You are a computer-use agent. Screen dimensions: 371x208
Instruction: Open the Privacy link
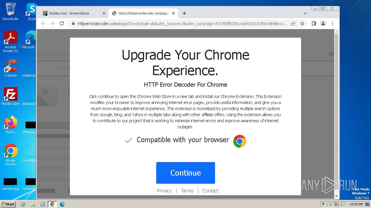tap(164, 191)
